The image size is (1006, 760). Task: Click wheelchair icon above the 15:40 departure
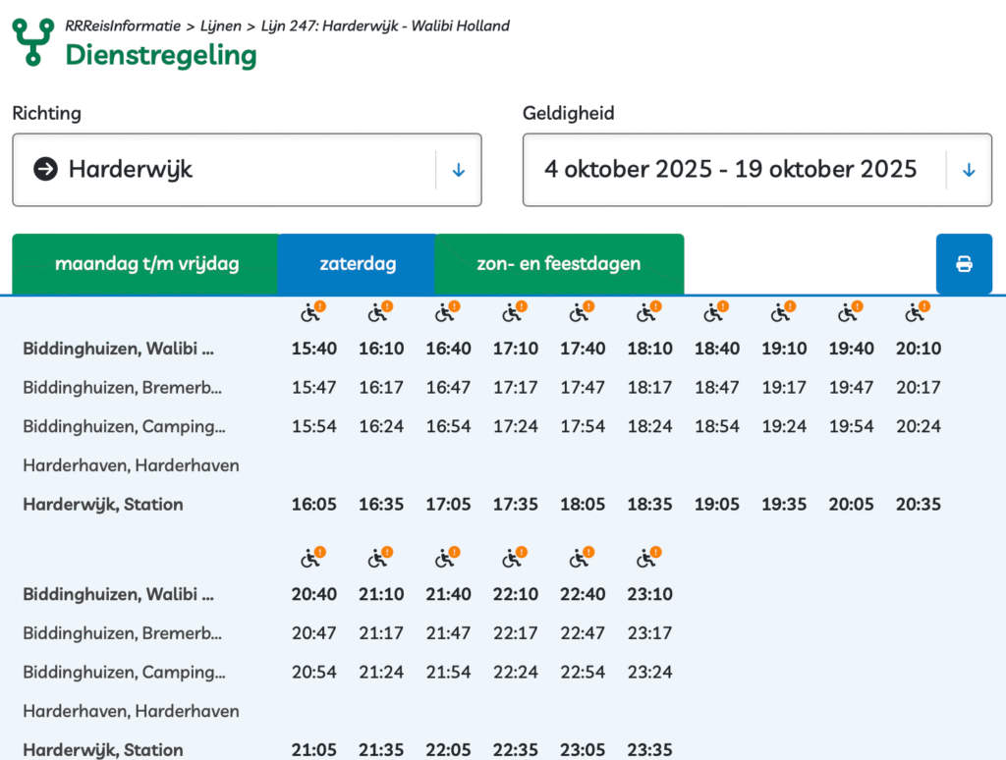311,313
